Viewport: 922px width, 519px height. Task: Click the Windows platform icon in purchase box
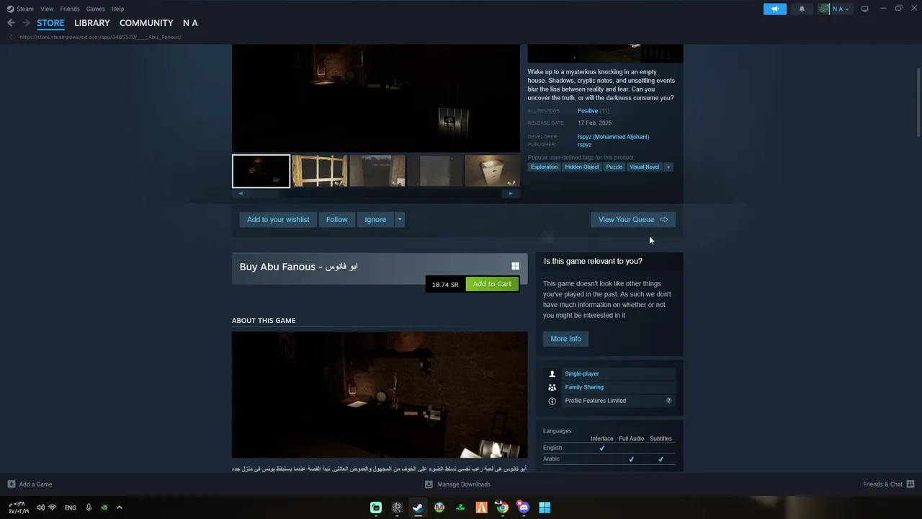point(515,266)
